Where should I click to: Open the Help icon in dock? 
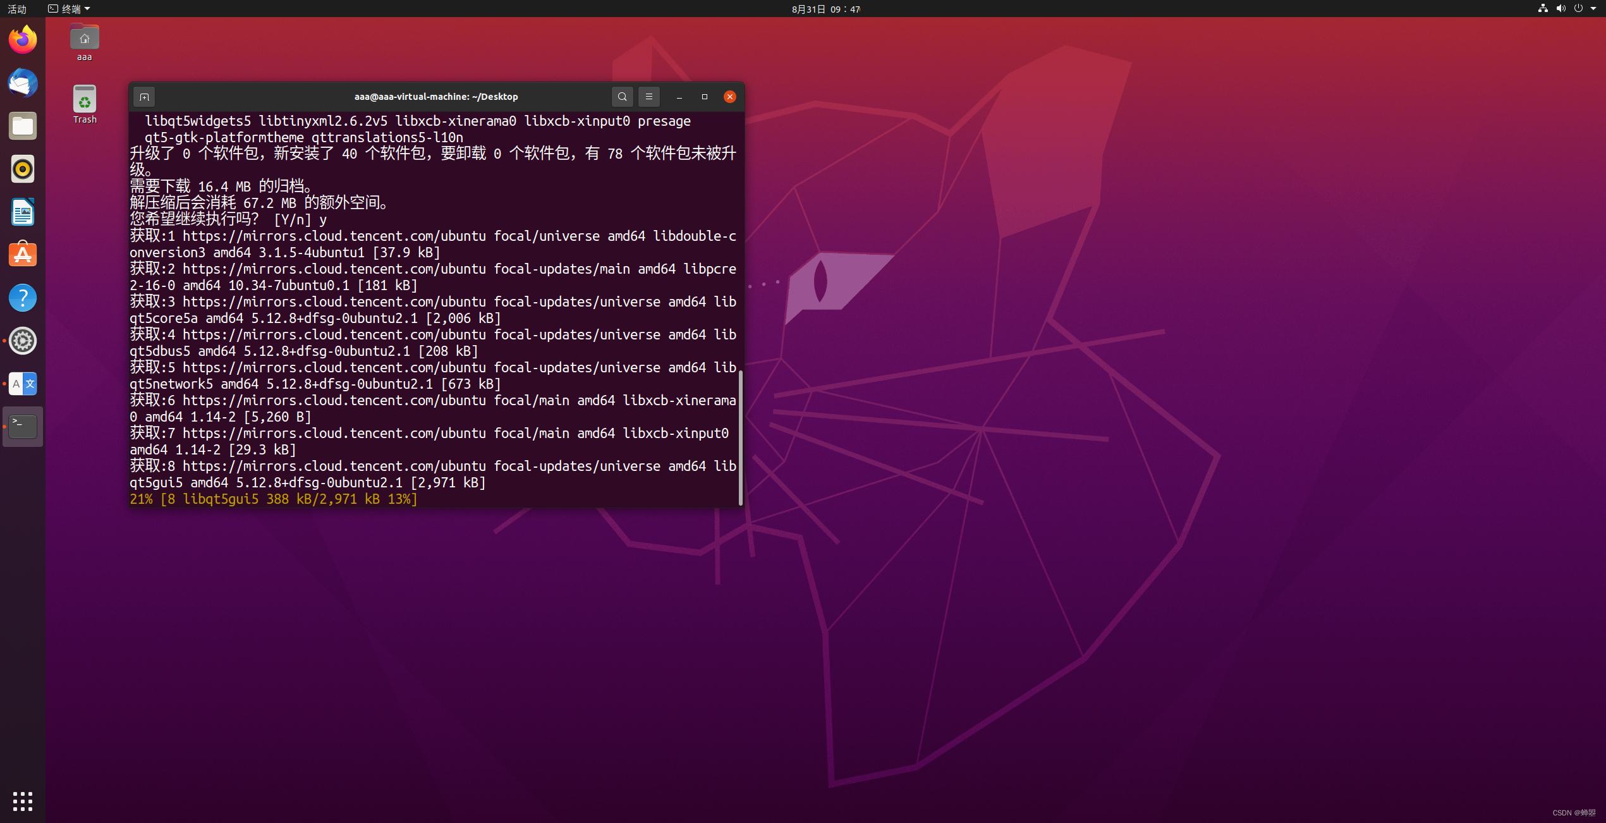(x=23, y=298)
